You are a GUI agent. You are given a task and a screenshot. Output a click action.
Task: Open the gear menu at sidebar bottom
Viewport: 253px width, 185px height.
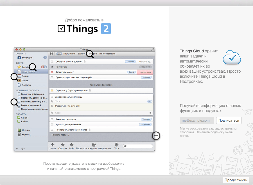click(23, 149)
